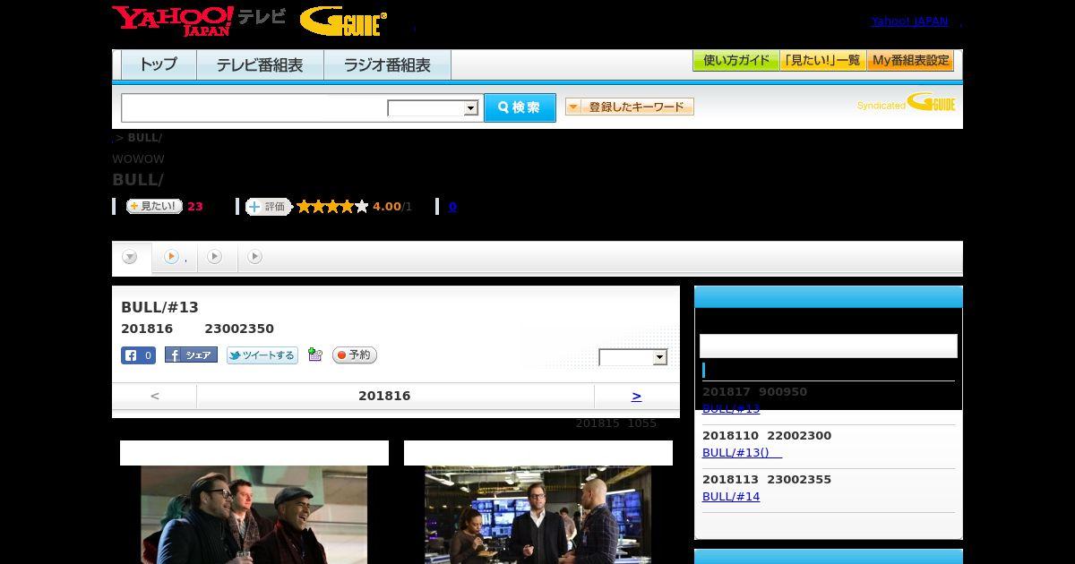1075x564 pixels.
Task: Open the search category dropdown
Action: 433,108
